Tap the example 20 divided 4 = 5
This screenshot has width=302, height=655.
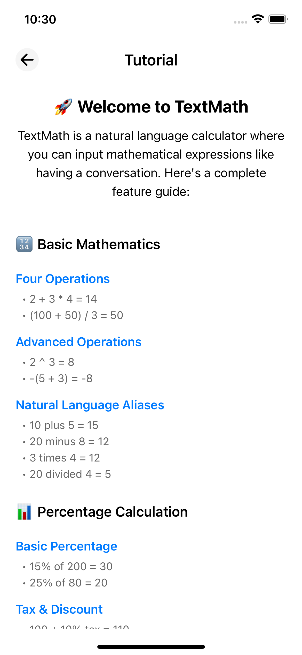click(70, 474)
